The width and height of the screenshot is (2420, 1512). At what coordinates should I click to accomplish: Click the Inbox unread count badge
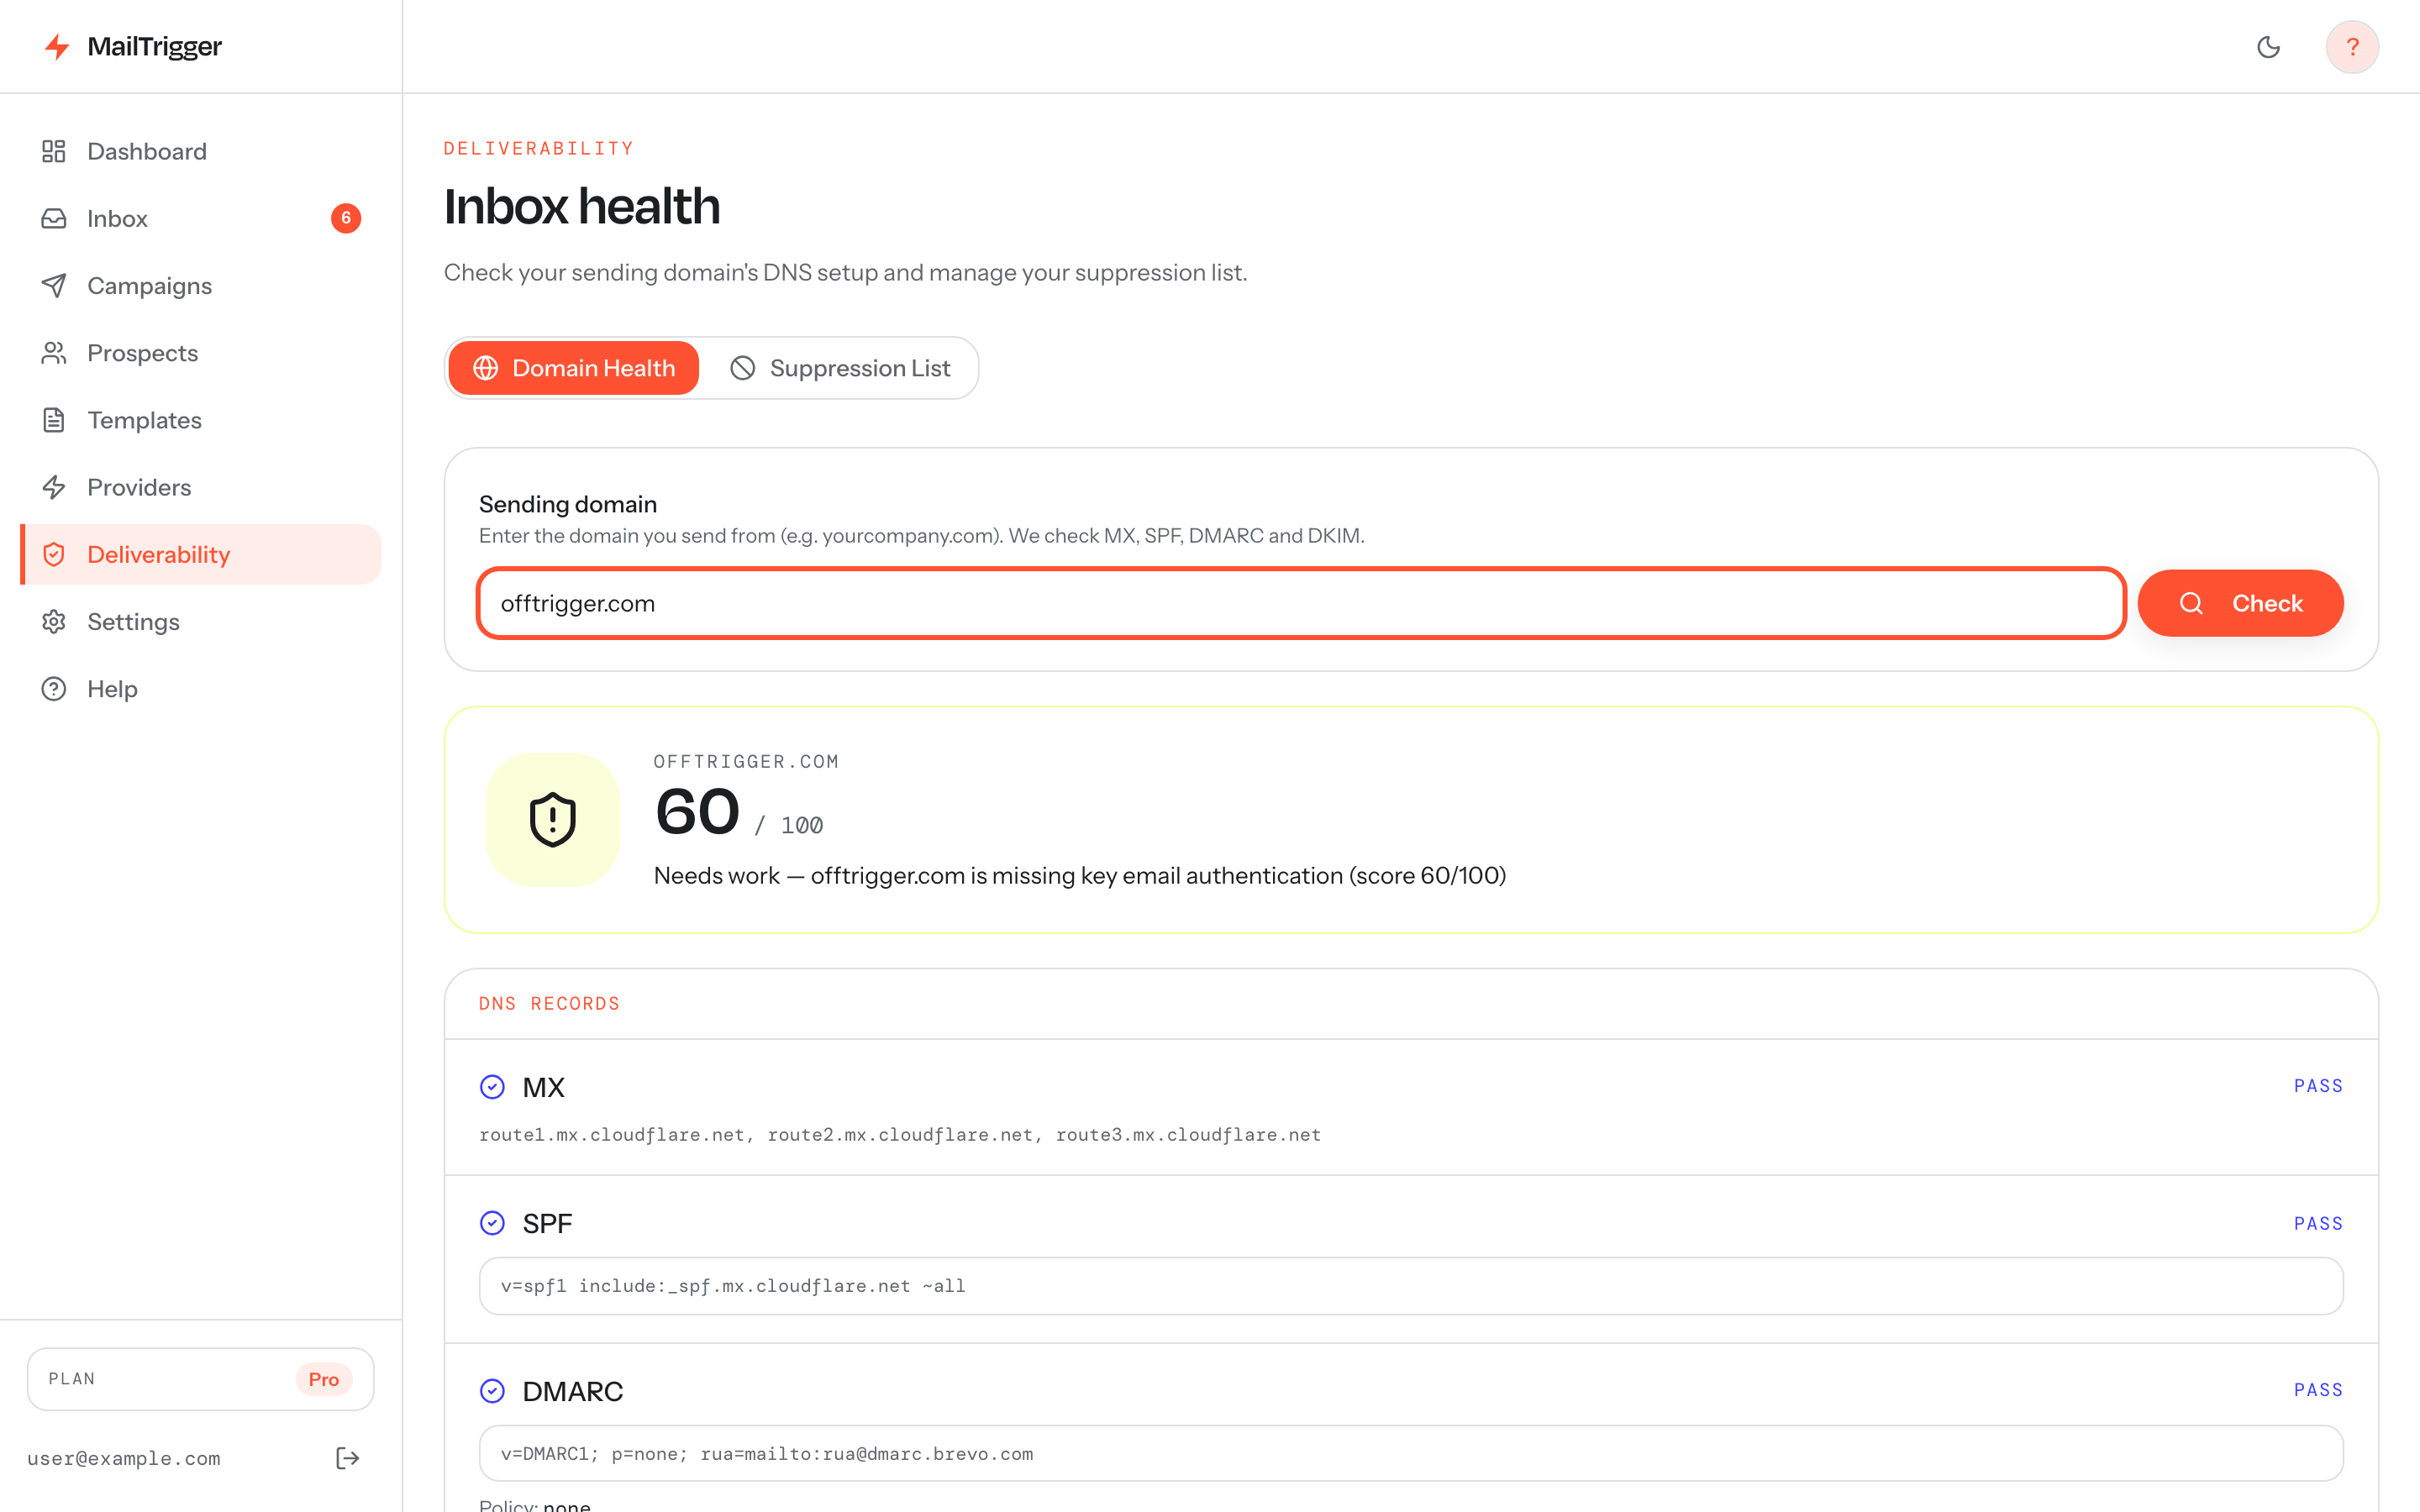click(346, 218)
